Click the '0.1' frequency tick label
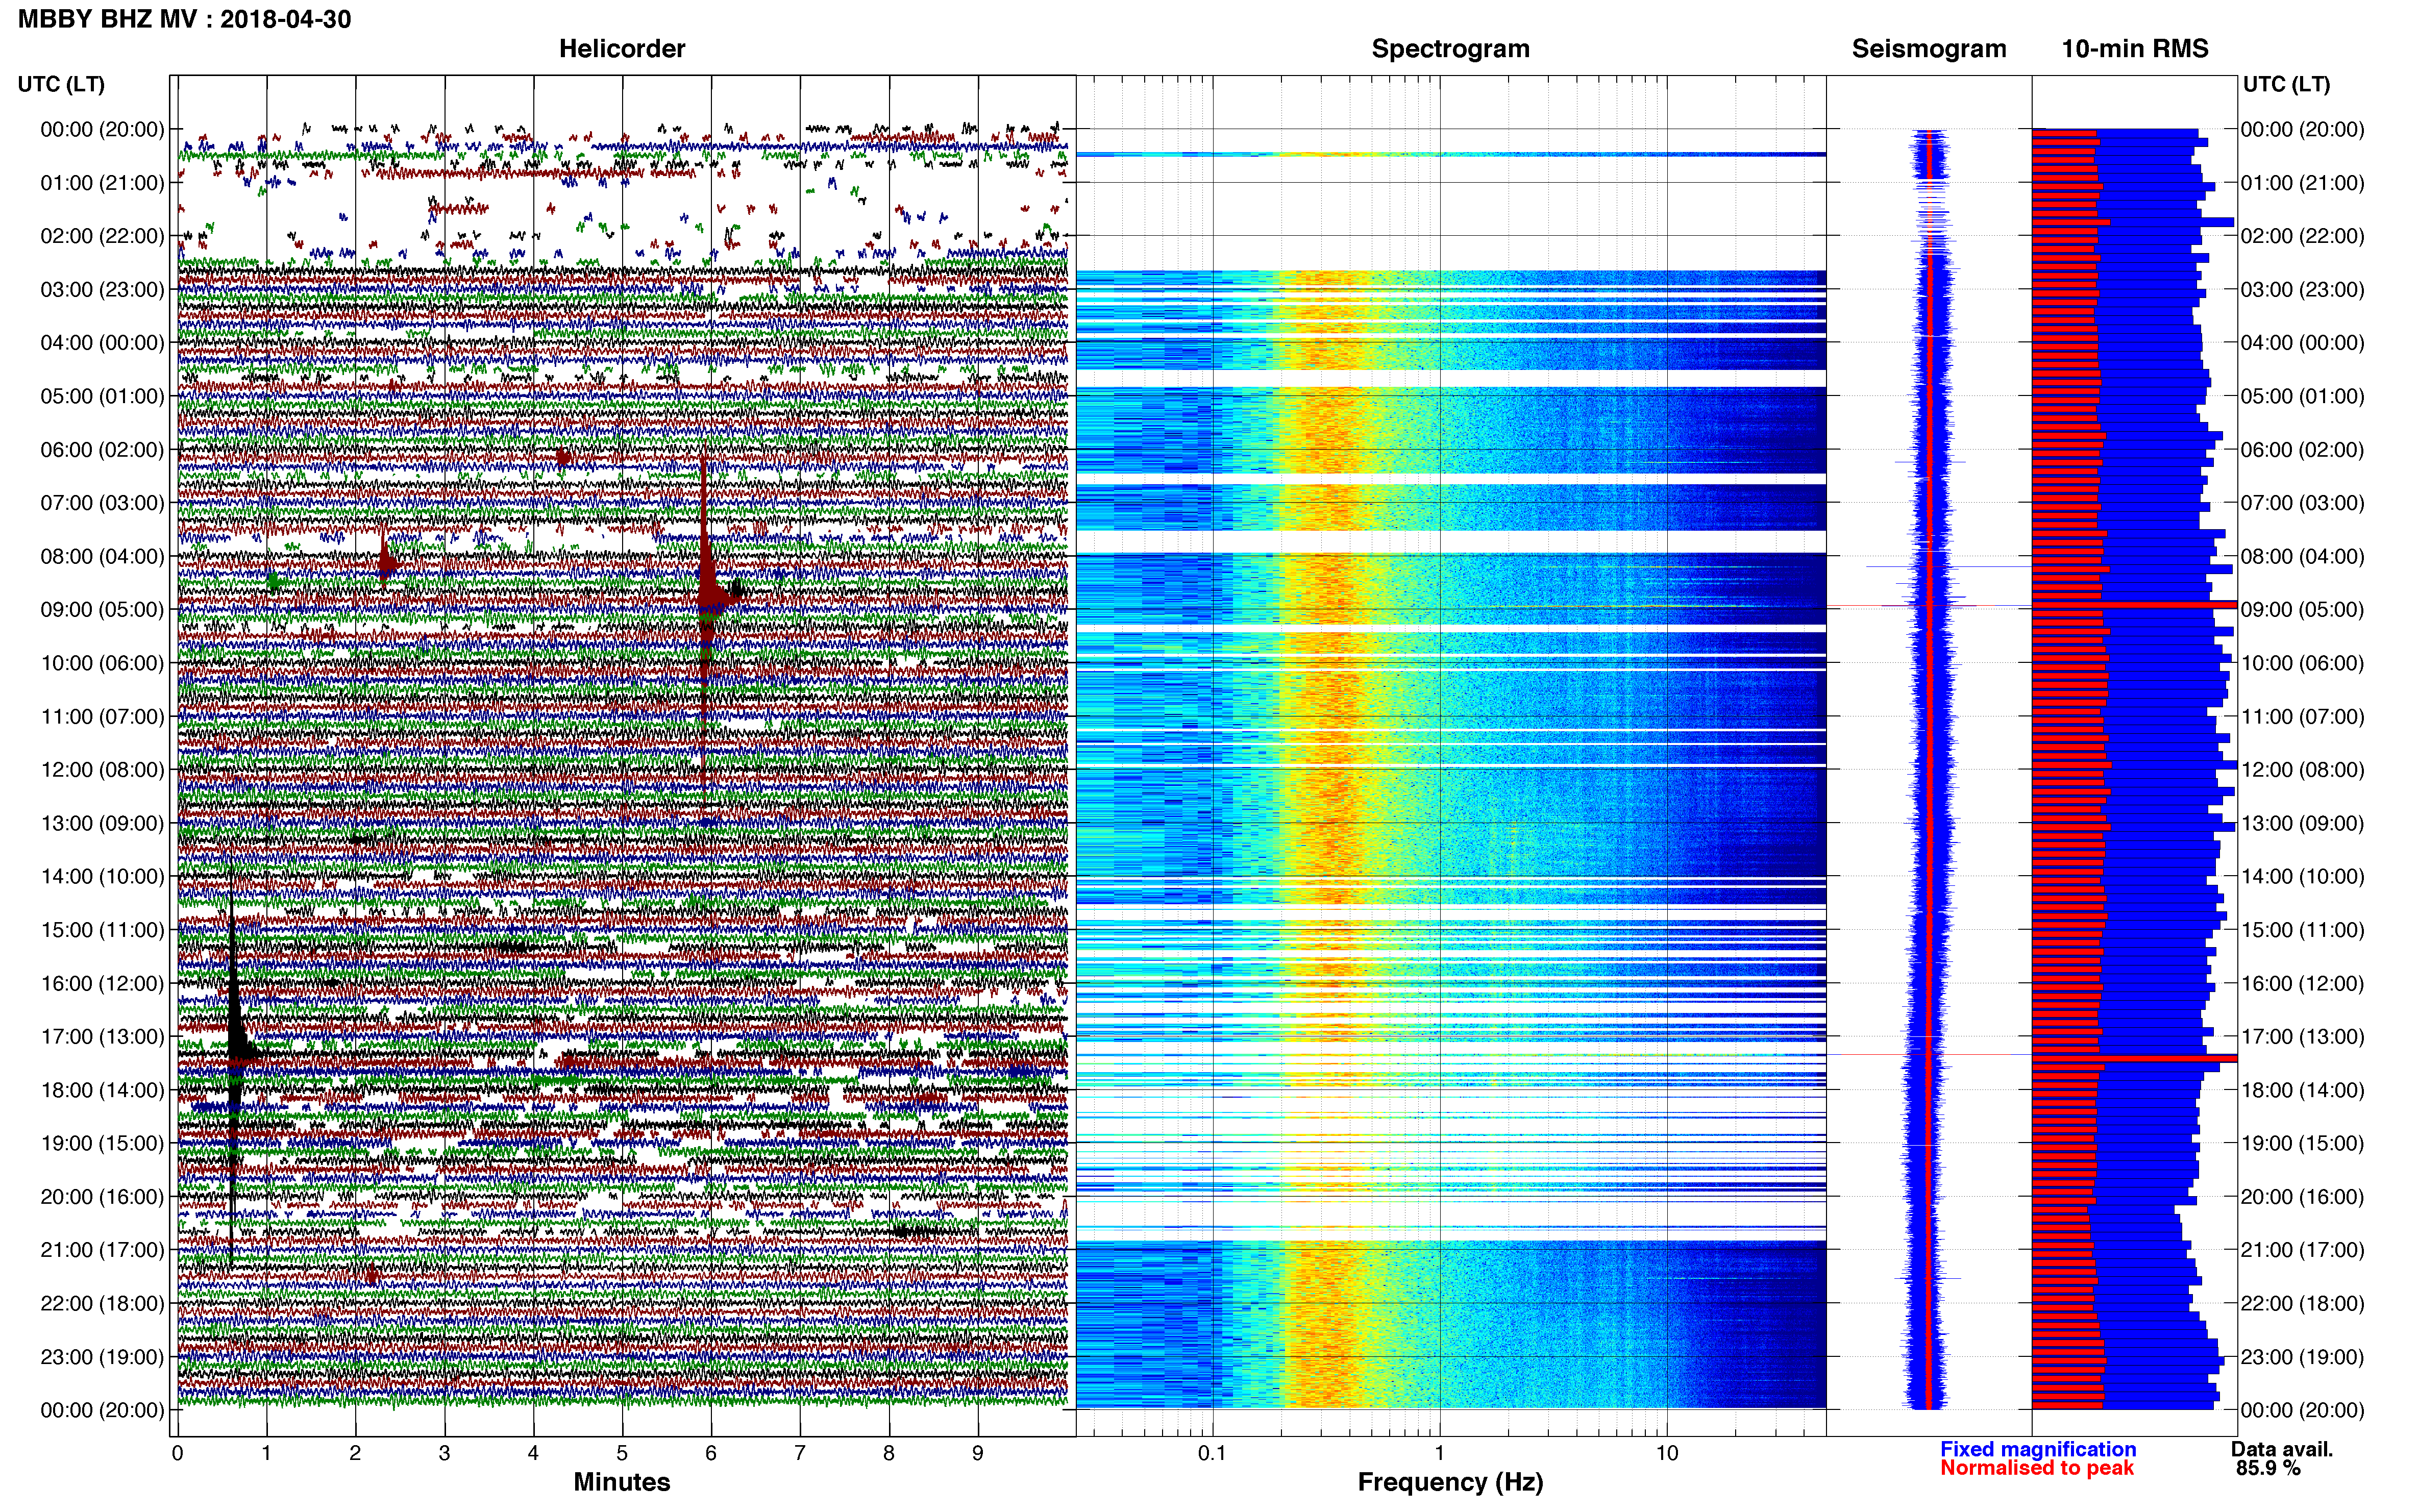 (x=1212, y=1453)
